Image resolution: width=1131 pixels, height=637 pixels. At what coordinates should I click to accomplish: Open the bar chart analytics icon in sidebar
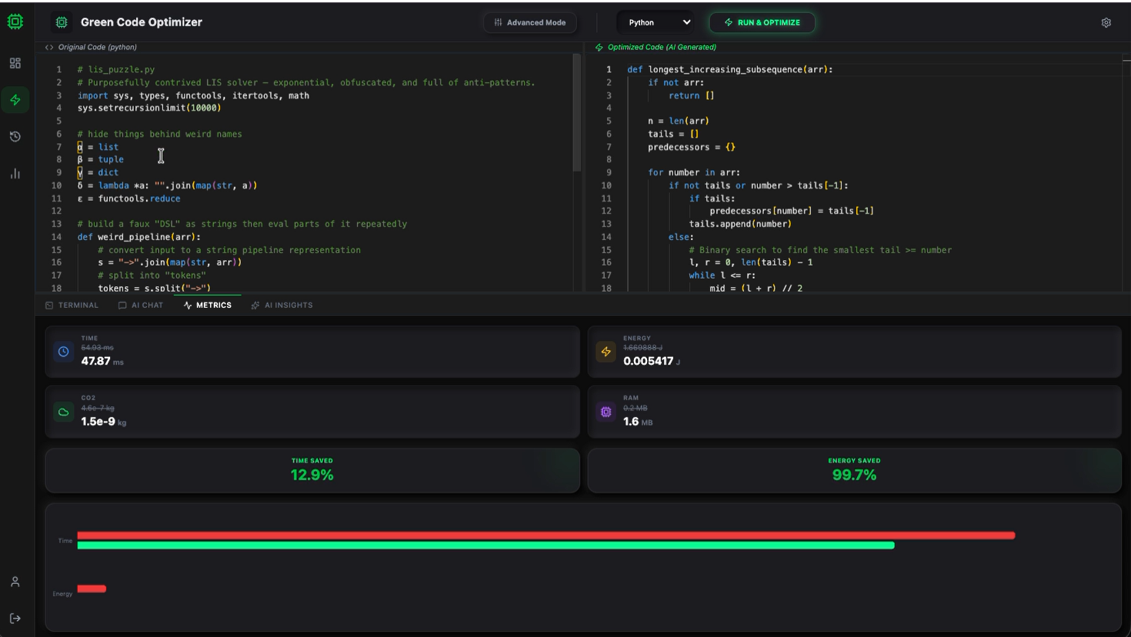point(15,174)
